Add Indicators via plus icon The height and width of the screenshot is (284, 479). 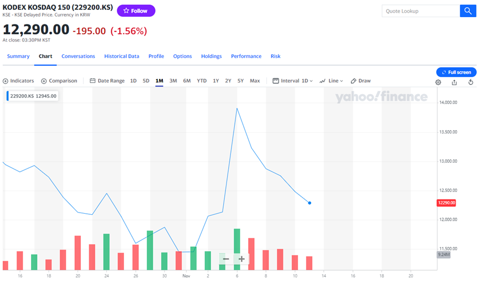pos(18,81)
